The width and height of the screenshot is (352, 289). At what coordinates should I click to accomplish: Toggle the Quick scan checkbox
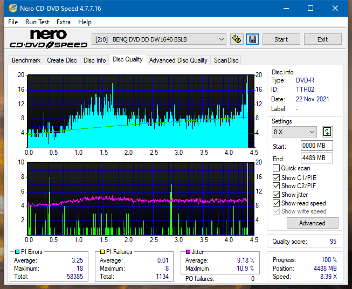pyautogui.click(x=276, y=168)
